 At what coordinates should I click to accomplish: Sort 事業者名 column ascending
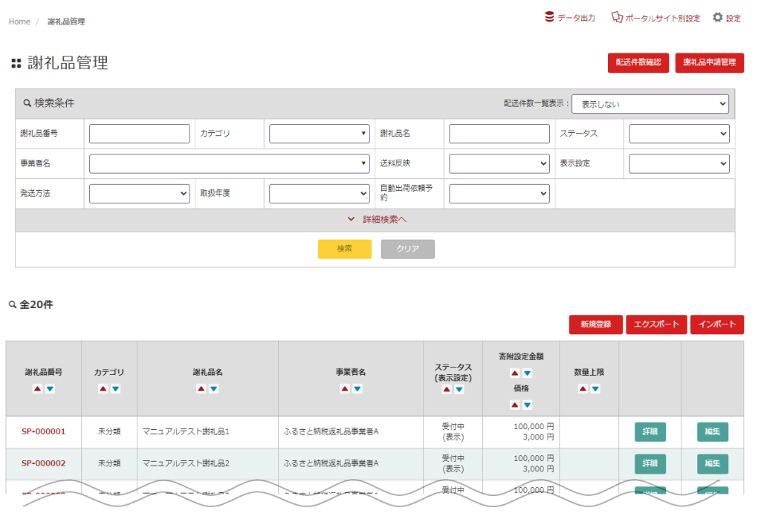click(345, 388)
